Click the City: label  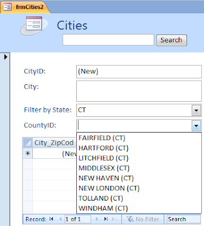[31, 86]
